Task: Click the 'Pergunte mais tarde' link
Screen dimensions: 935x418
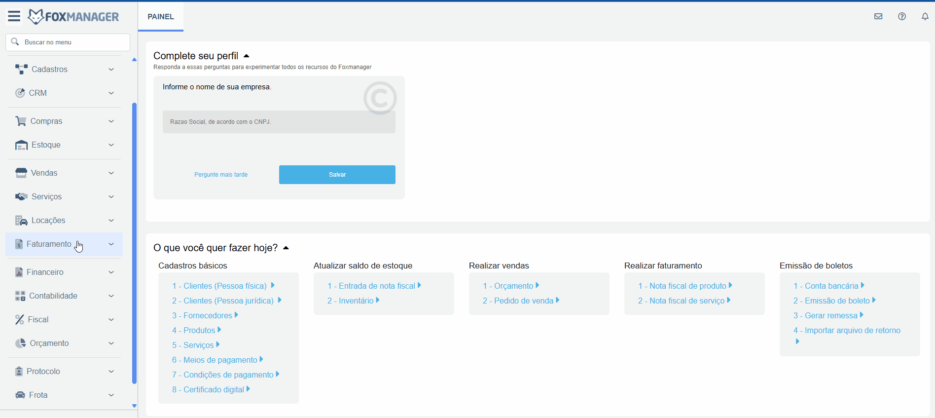Action: coord(221,175)
